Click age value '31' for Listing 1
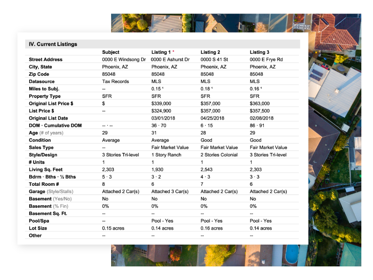Screen dimensions: 373x280 point(154,133)
